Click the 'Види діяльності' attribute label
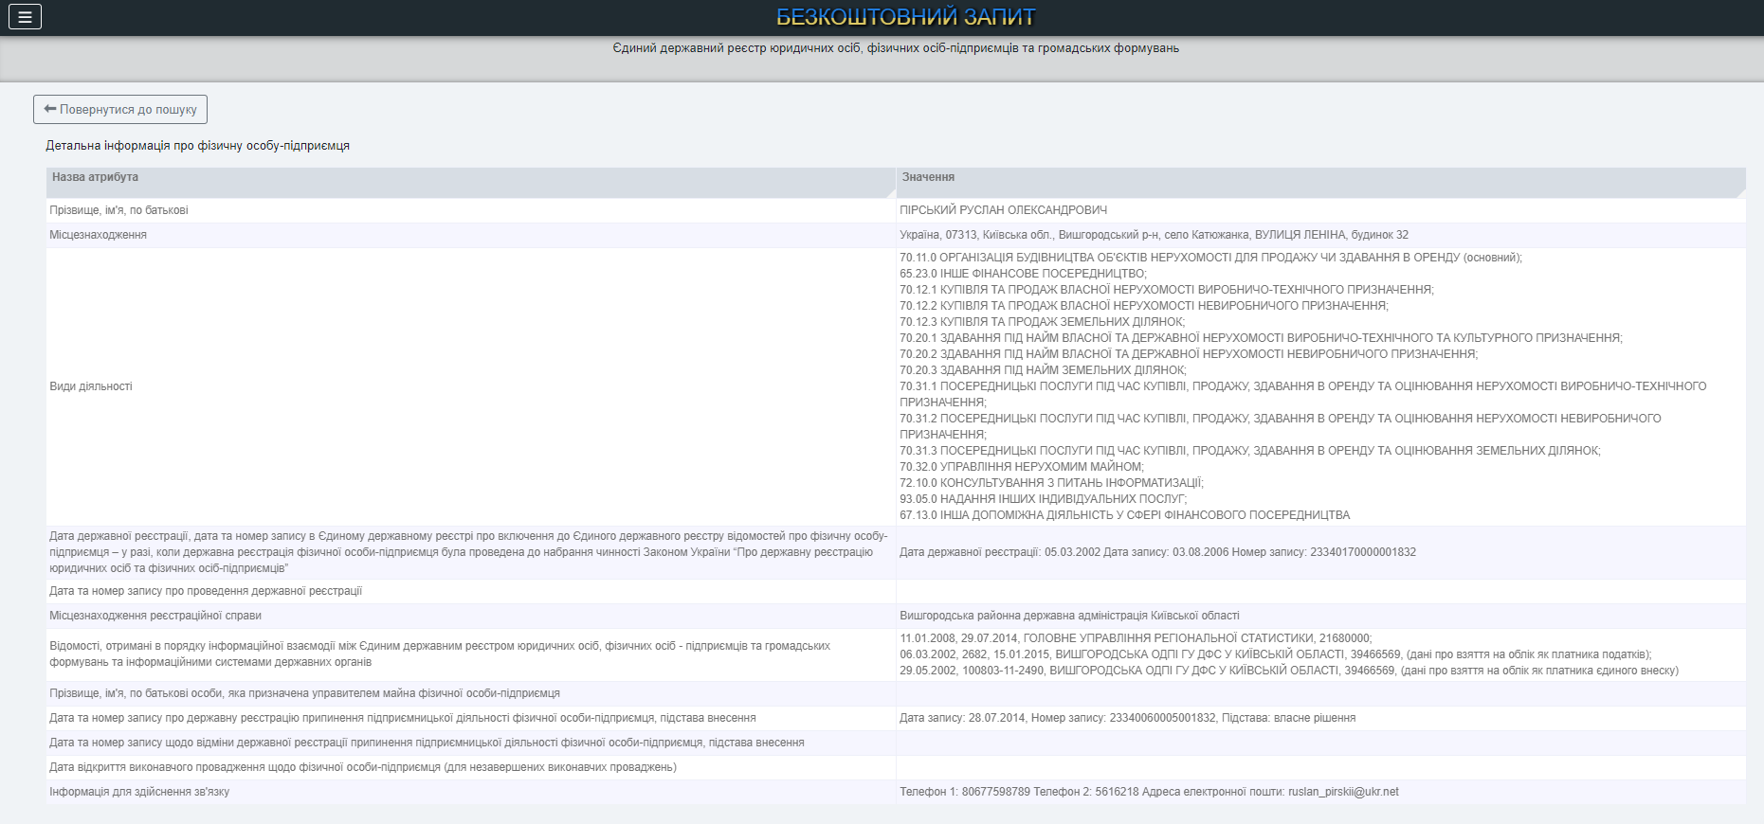The width and height of the screenshot is (1764, 824). (x=91, y=386)
